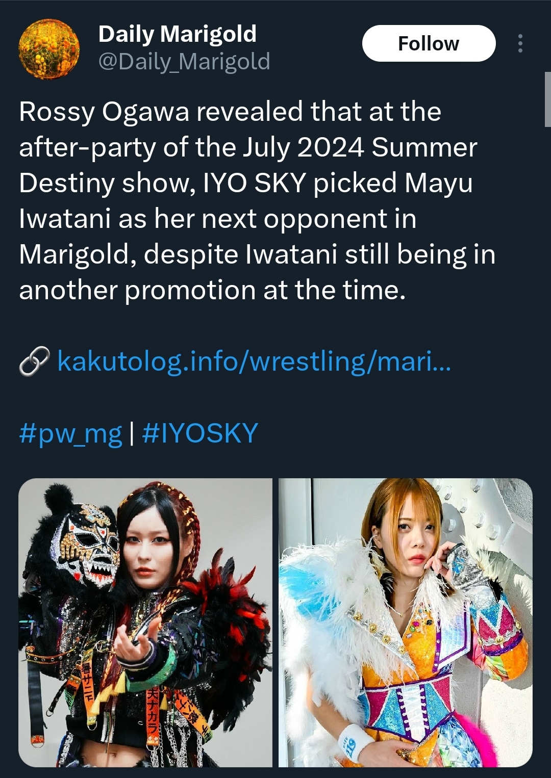Image resolution: width=551 pixels, height=778 pixels.
Task: Open the Daily Marigold profile avatar
Action: click(x=49, y=49)
